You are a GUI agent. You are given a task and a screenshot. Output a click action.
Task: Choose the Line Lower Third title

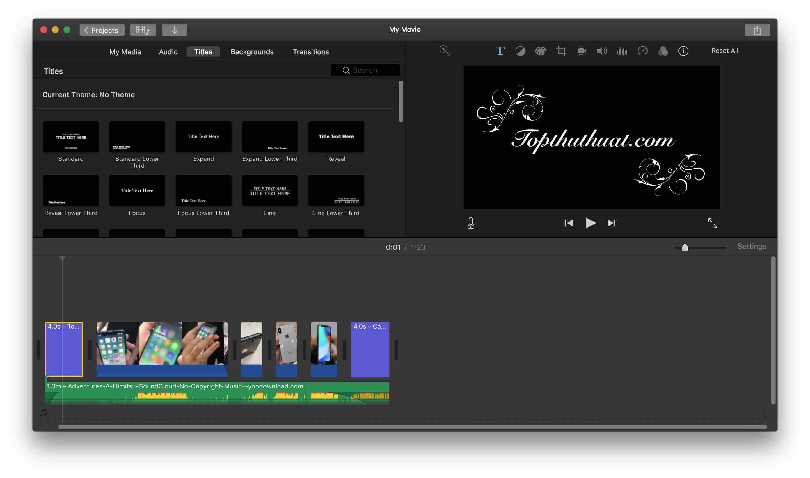(336, 191)
